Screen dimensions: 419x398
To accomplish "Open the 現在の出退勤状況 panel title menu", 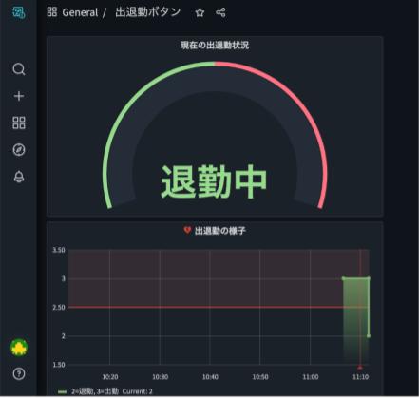I will pos(215,46).
